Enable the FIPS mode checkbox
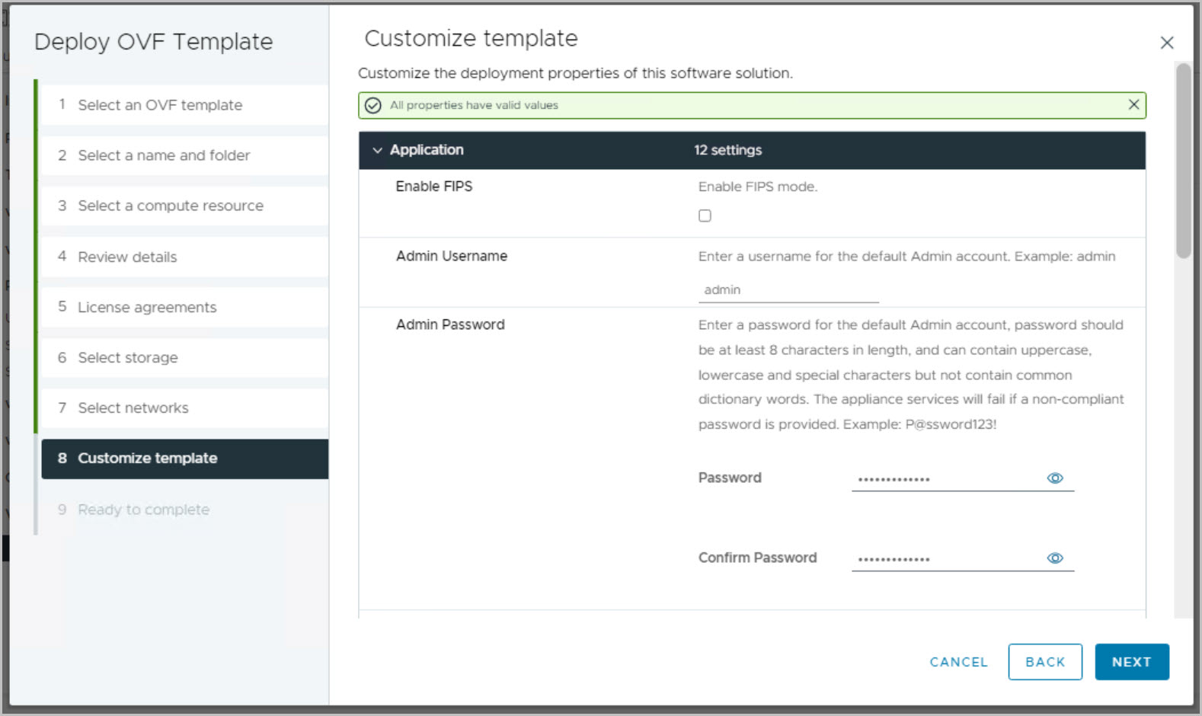 [x=705, y=216]
